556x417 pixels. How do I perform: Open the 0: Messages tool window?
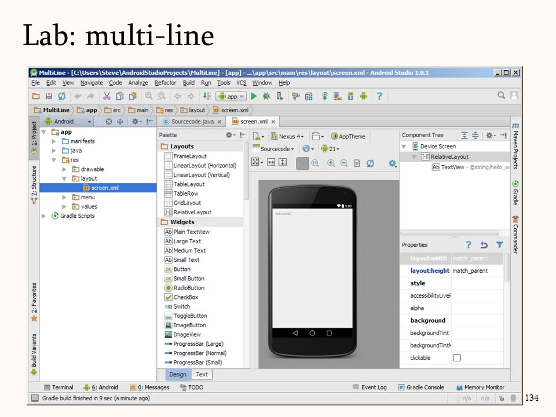point(149,387)
